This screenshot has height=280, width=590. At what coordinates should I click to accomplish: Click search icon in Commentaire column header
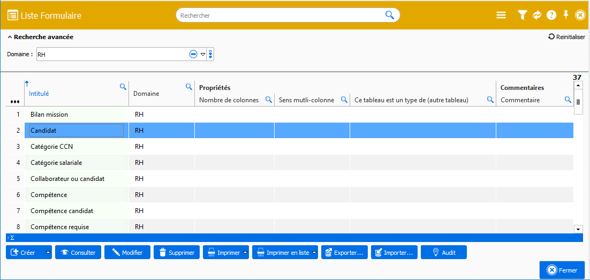(x=568, y=100)
